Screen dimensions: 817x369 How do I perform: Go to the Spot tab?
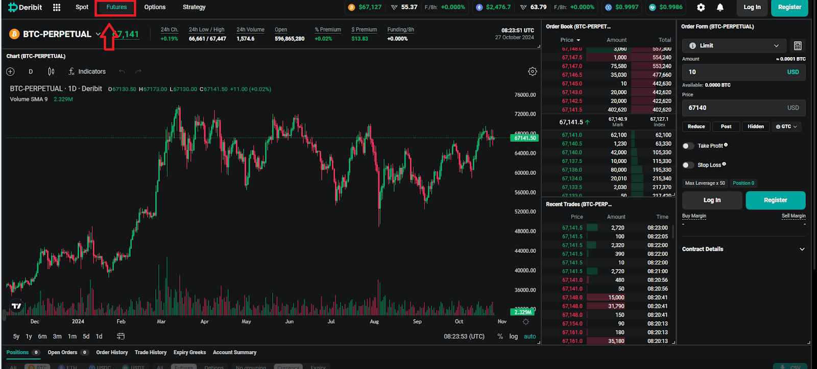pos(82,7)
